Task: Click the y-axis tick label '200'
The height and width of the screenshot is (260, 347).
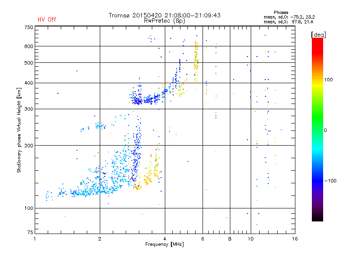Action: (29, 146)
